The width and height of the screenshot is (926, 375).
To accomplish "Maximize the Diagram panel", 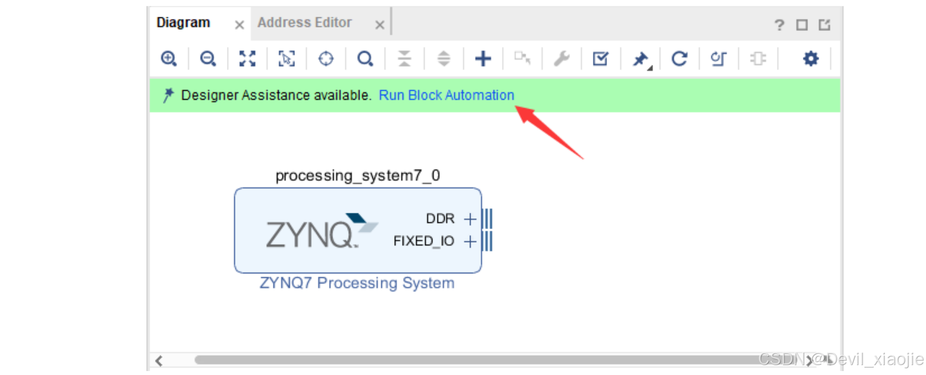I will [802, 25].
